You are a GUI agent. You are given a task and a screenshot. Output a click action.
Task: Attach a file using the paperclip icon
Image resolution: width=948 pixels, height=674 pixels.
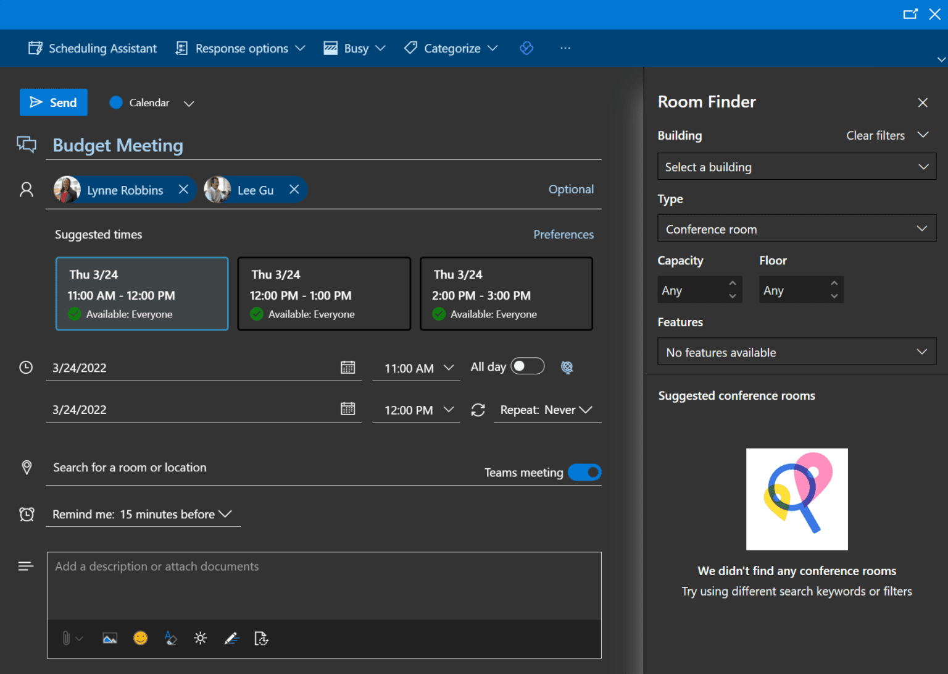67,638
